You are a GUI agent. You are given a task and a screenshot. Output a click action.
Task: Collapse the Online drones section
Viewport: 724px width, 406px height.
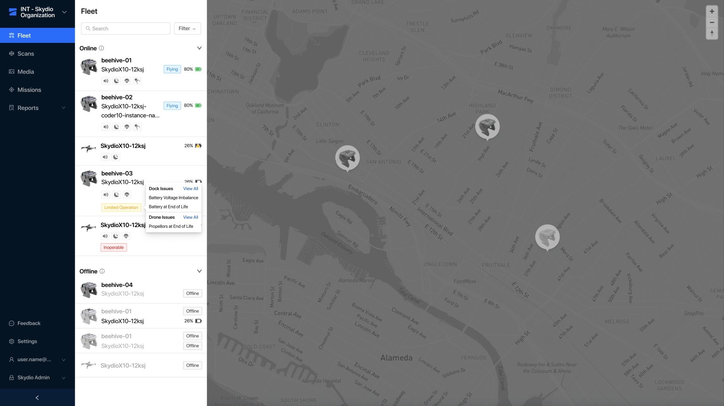[x=199, y=48]
